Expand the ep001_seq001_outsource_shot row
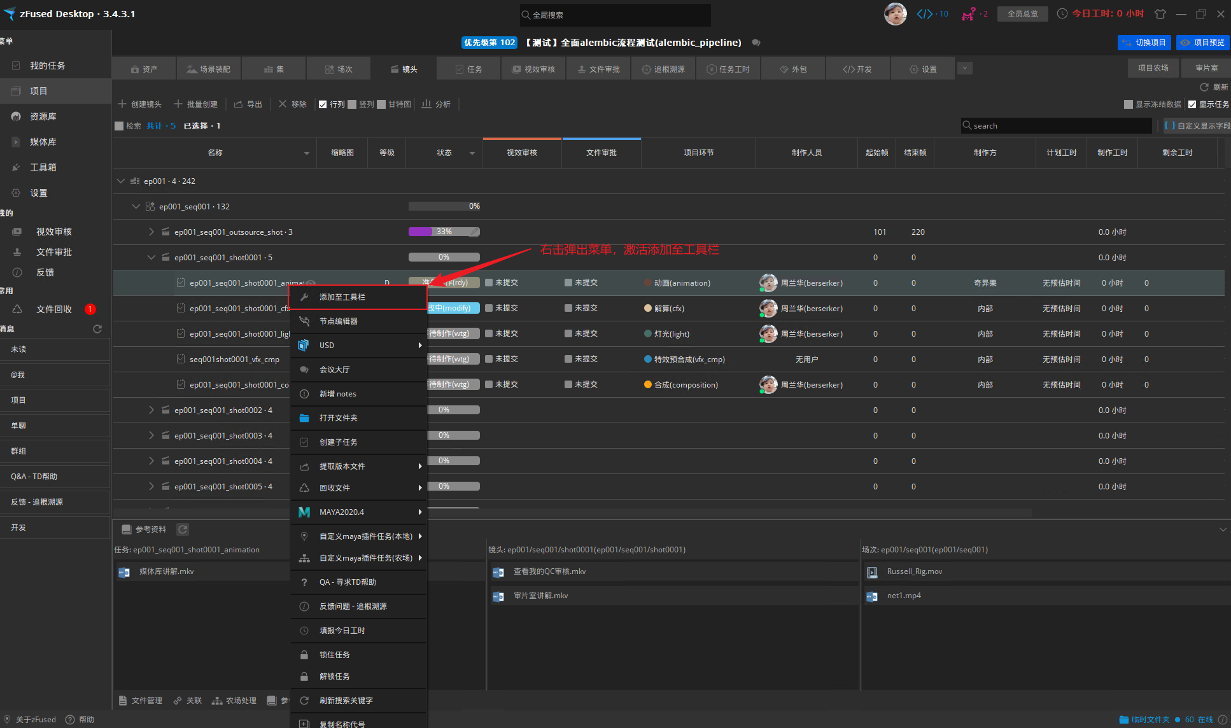 coord(151,232)
